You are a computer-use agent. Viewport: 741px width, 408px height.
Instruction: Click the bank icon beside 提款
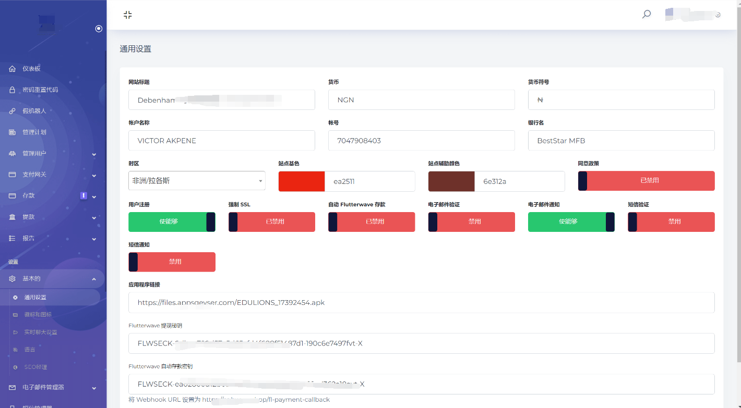tap(12, 217)
